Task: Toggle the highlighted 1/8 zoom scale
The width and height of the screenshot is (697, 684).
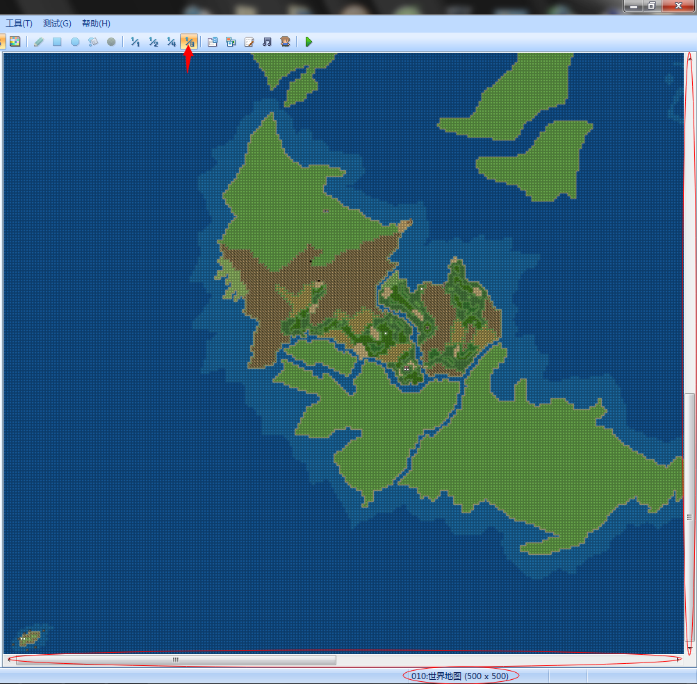Action: tap(189, 42)
